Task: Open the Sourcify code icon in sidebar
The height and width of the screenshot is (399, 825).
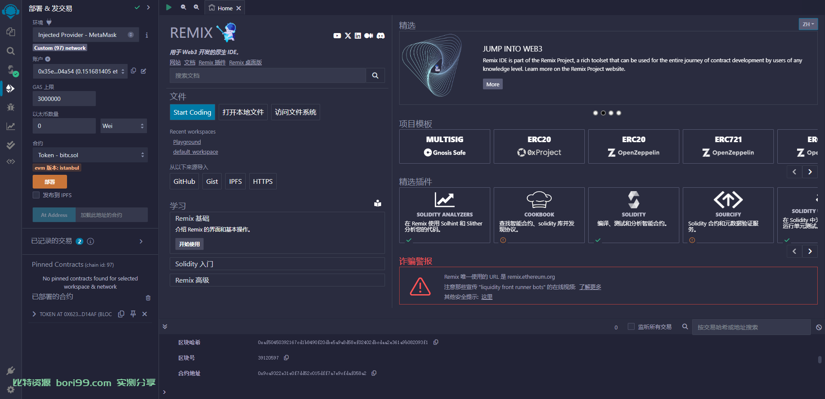Action: pos(11,161)
